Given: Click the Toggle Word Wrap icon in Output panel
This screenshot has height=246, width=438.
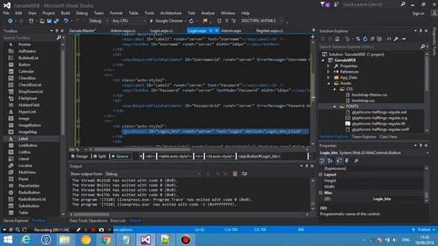Looking at the screenshot, I should point(244,174).
